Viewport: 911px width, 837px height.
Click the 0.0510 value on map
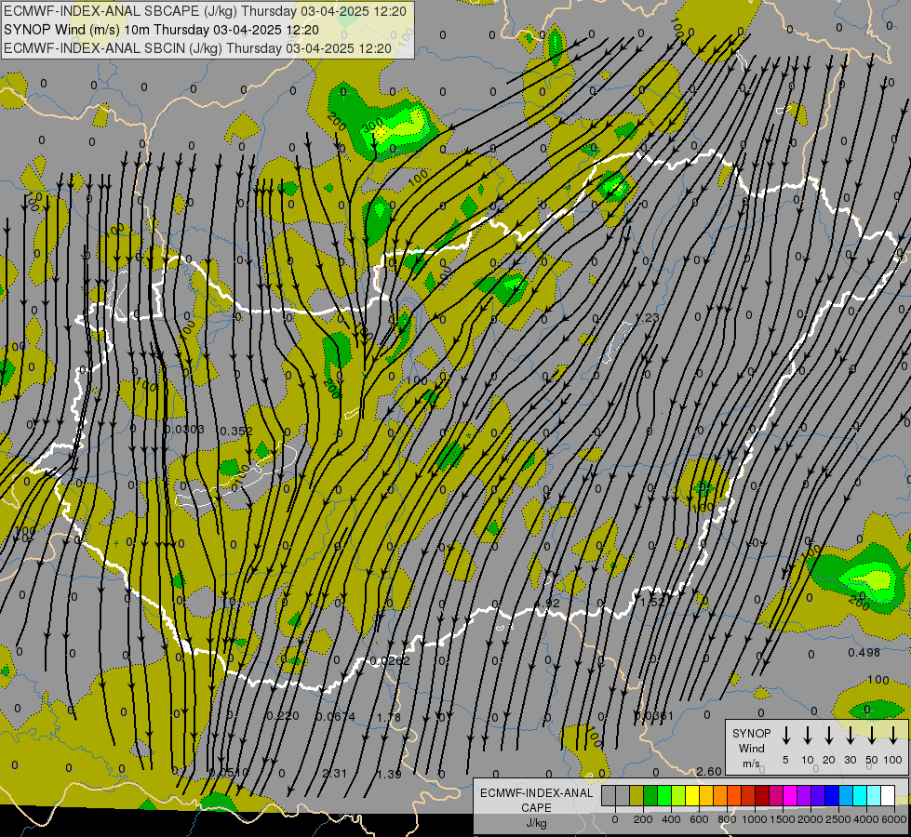click(228, 773)
